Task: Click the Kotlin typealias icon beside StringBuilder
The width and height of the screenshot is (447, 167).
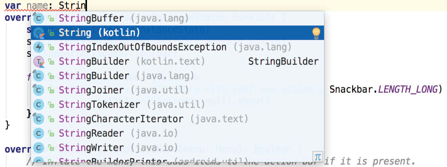Action: (x=39, y=62)
